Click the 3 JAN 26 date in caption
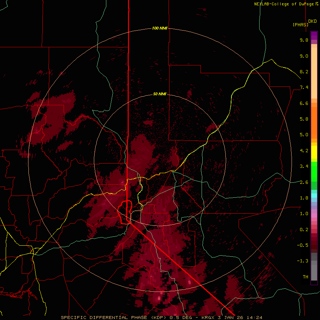The image size is (320, 320). pos(231,318)
